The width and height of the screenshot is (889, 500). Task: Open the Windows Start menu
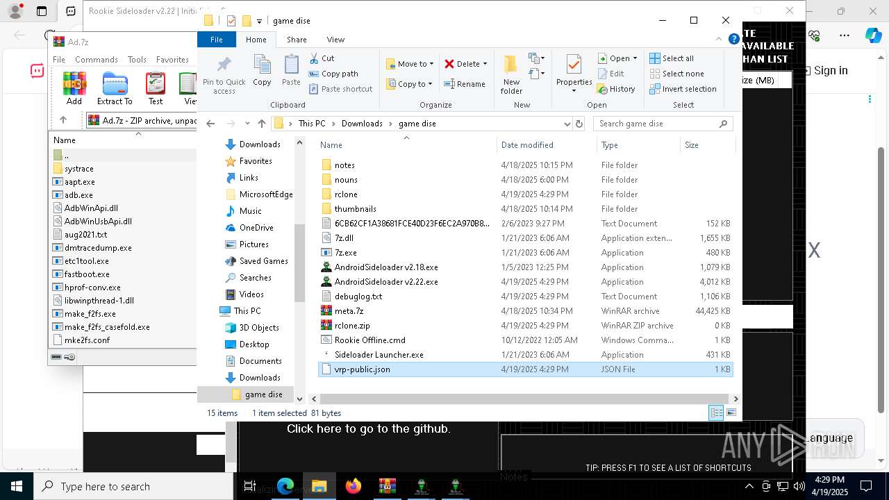[17, 486]
